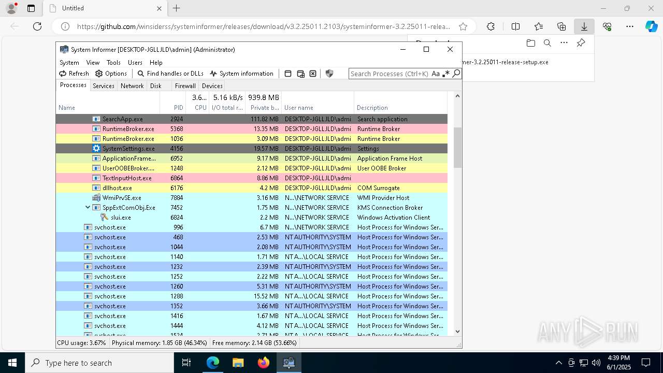Viewport: 663px width, 373px height.
Task: Click the UserOOBEBroker process row
Action: [x=252, y=168]
